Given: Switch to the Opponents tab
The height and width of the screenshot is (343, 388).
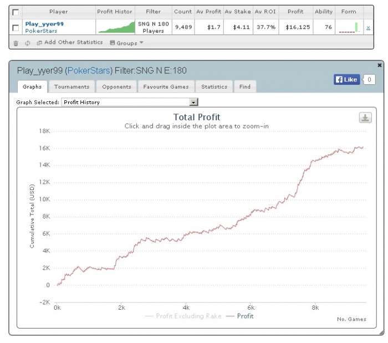Looking at the screenshot, I should [x=116, y=87].
